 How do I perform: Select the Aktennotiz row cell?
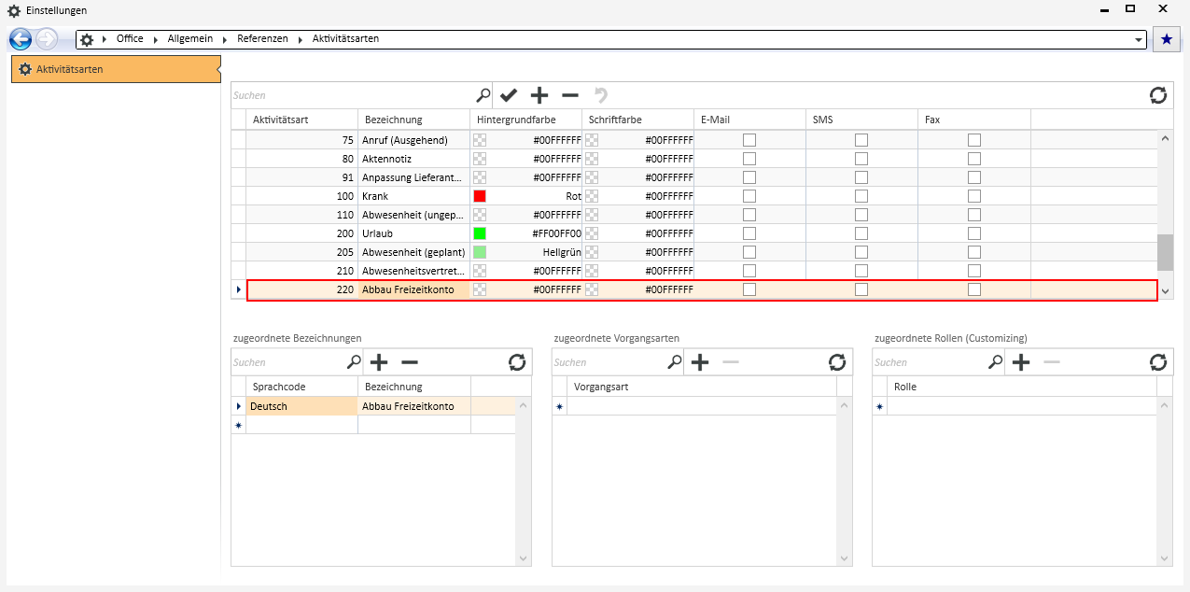point(413,159)
